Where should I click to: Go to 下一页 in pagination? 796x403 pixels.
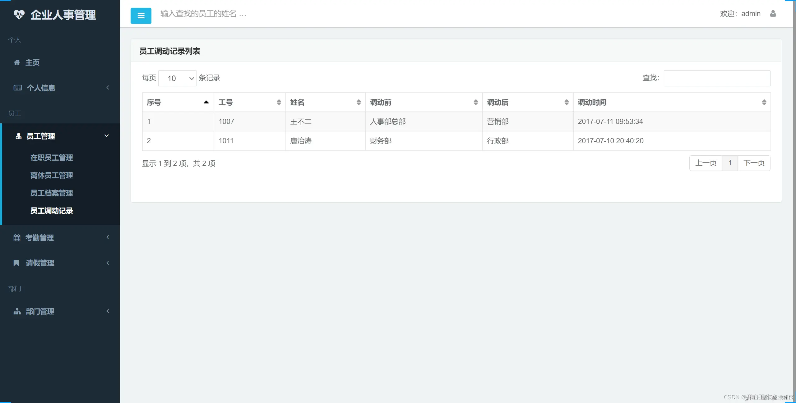coord(754,163)
